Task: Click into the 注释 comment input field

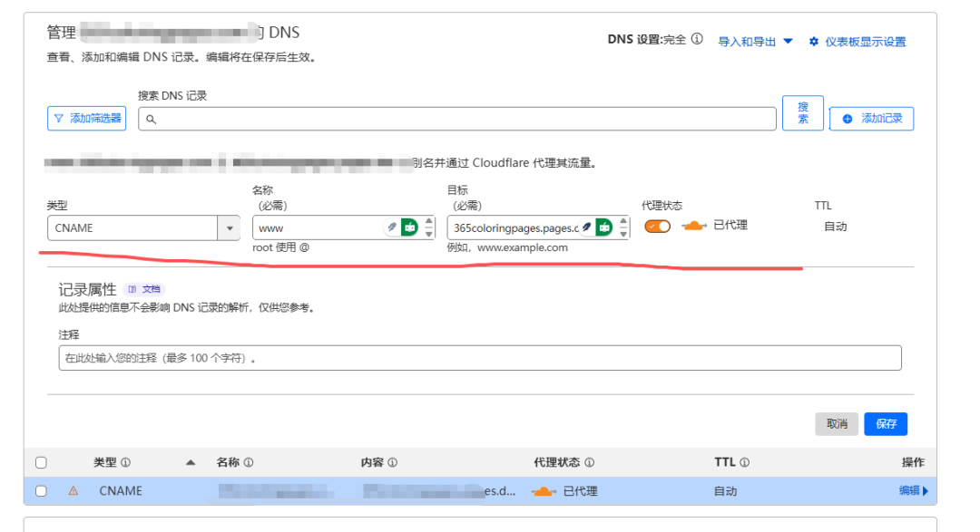Action: (x=480, y=358)
